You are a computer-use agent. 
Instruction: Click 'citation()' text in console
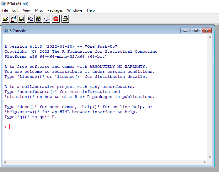pos(19,97)
